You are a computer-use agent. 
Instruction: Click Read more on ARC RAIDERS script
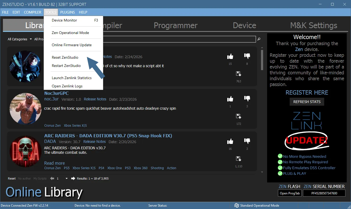pyautogui.click(x=54, y=163)
